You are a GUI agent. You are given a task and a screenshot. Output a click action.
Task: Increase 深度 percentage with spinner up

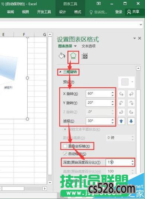point(132,161)
